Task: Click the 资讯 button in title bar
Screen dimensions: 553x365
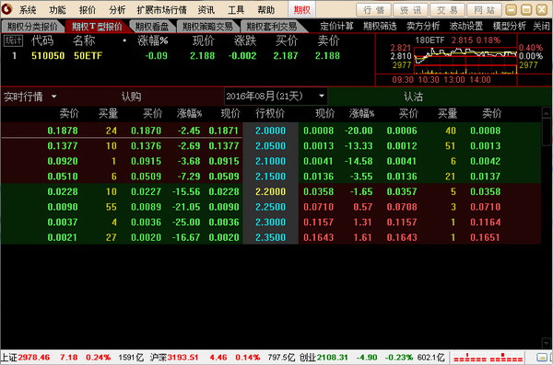Action: 410,10
